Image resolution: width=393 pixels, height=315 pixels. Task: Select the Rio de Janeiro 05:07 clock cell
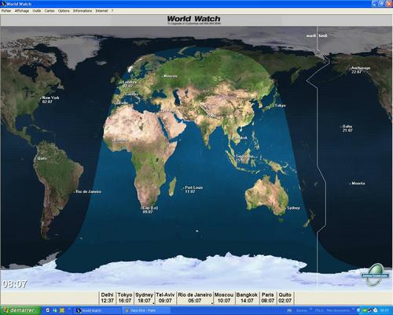point(195,298)
